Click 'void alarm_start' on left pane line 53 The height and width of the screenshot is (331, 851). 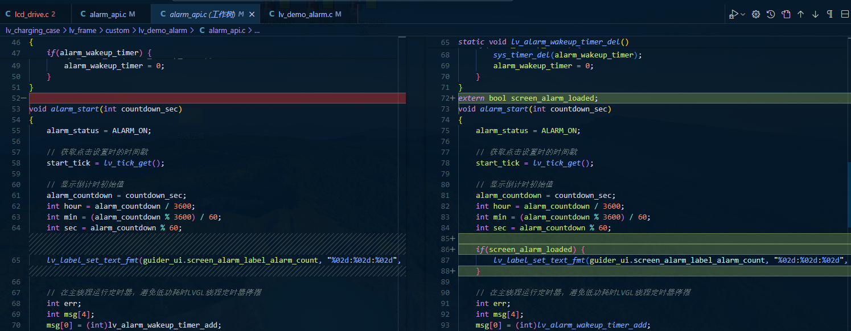[x=64, y=109]
